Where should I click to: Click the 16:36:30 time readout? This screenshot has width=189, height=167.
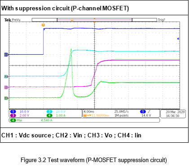point(172,116)
